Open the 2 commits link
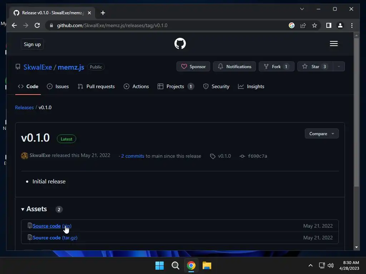Image resolution: width=366 pixels, height=274 pixels. (133, 156)
